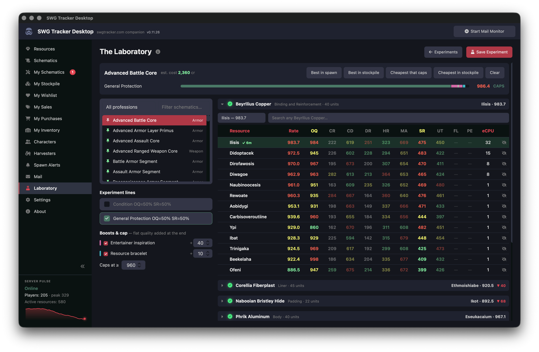Click the pin icon for Advanced Armor Layer Primus
The image size is (539, 352).
click(x=108, y=131)
